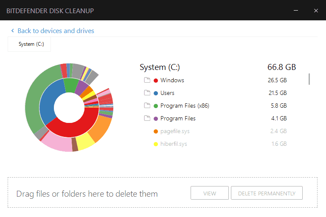The image size is (326, 217).
Task: Click the large pink outer chart segment
Action: [58, 142]
